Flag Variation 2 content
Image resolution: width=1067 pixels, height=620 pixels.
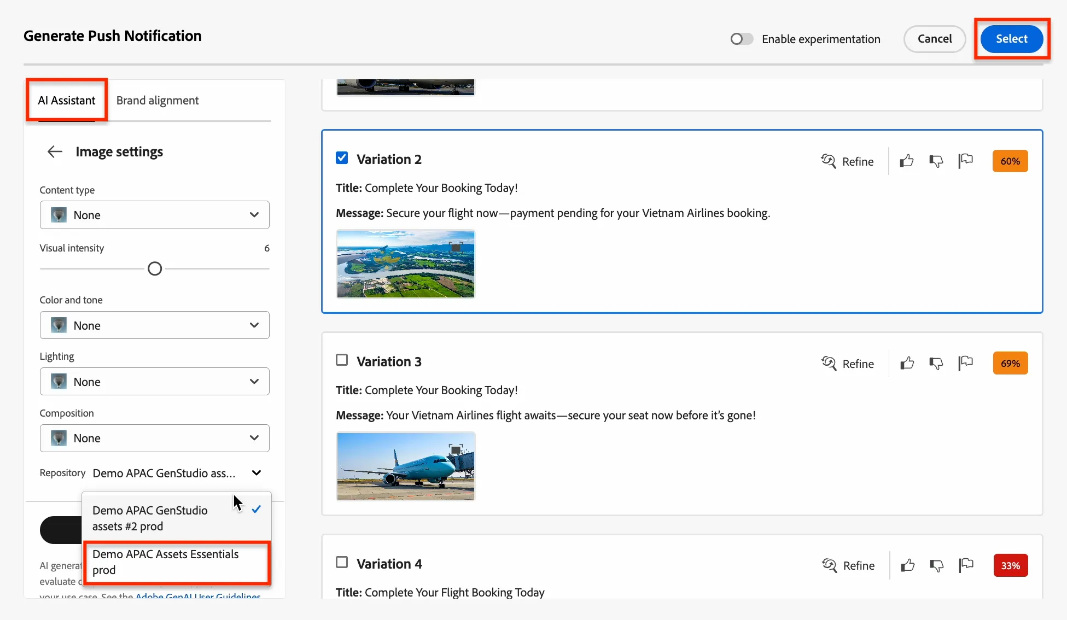[x=966, y=161]
